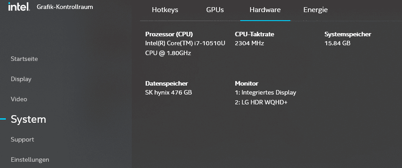
Task: Open the GPUs tab
Action: click(x=215, y=10)
